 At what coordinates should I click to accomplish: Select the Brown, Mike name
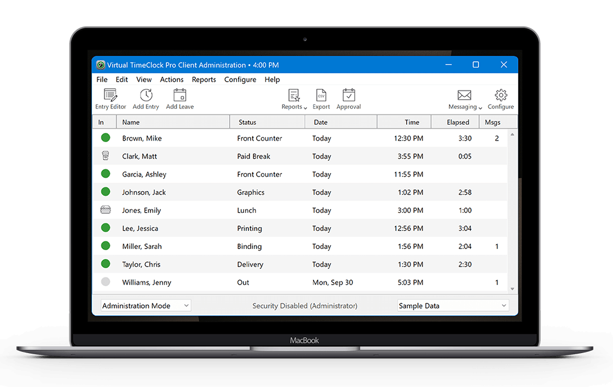pos(142,138)
